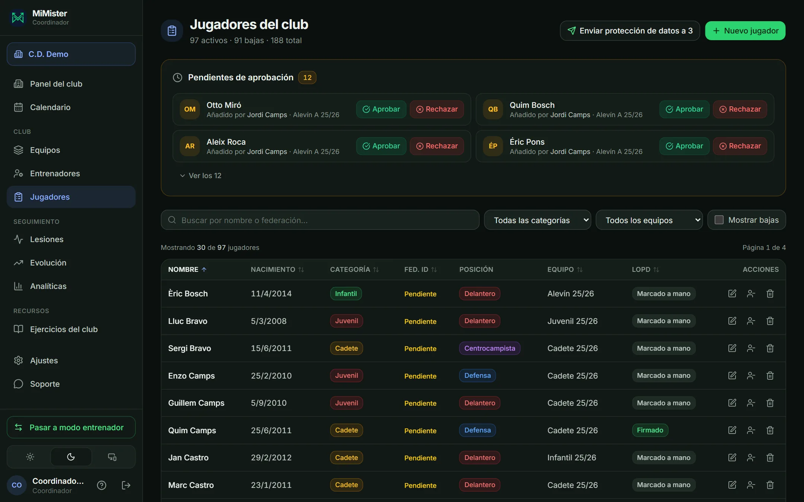Viewport: 804px width, 502px height.
Task: Open Entrenadores section
Action: coord(71,174)
